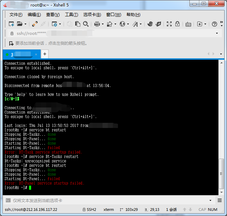
Task: Open the 选项卡(B) menu
Action: (92, 15)
